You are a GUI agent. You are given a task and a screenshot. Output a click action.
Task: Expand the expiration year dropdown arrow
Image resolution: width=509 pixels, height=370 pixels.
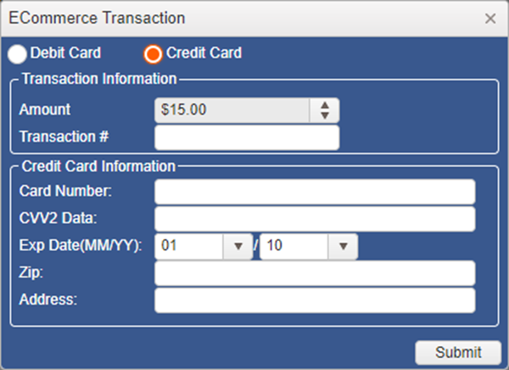343,246
